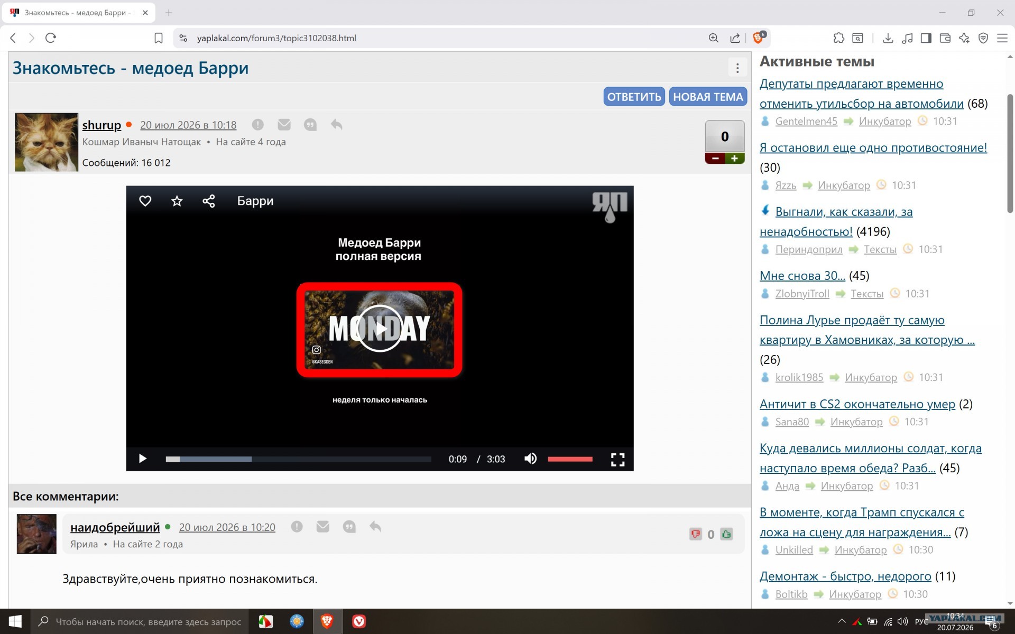Share the video using the player share icon
Screen dimensions: 1015x634
(209, 201)
